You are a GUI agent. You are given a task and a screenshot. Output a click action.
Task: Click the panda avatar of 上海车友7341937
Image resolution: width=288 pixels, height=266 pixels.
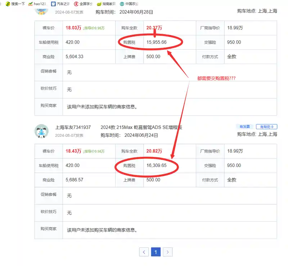[x=41, y=131]
